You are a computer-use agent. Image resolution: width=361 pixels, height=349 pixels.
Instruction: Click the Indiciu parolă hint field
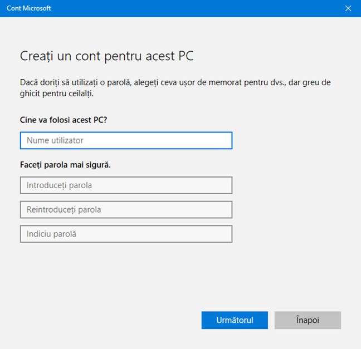(x=126, y=234)
